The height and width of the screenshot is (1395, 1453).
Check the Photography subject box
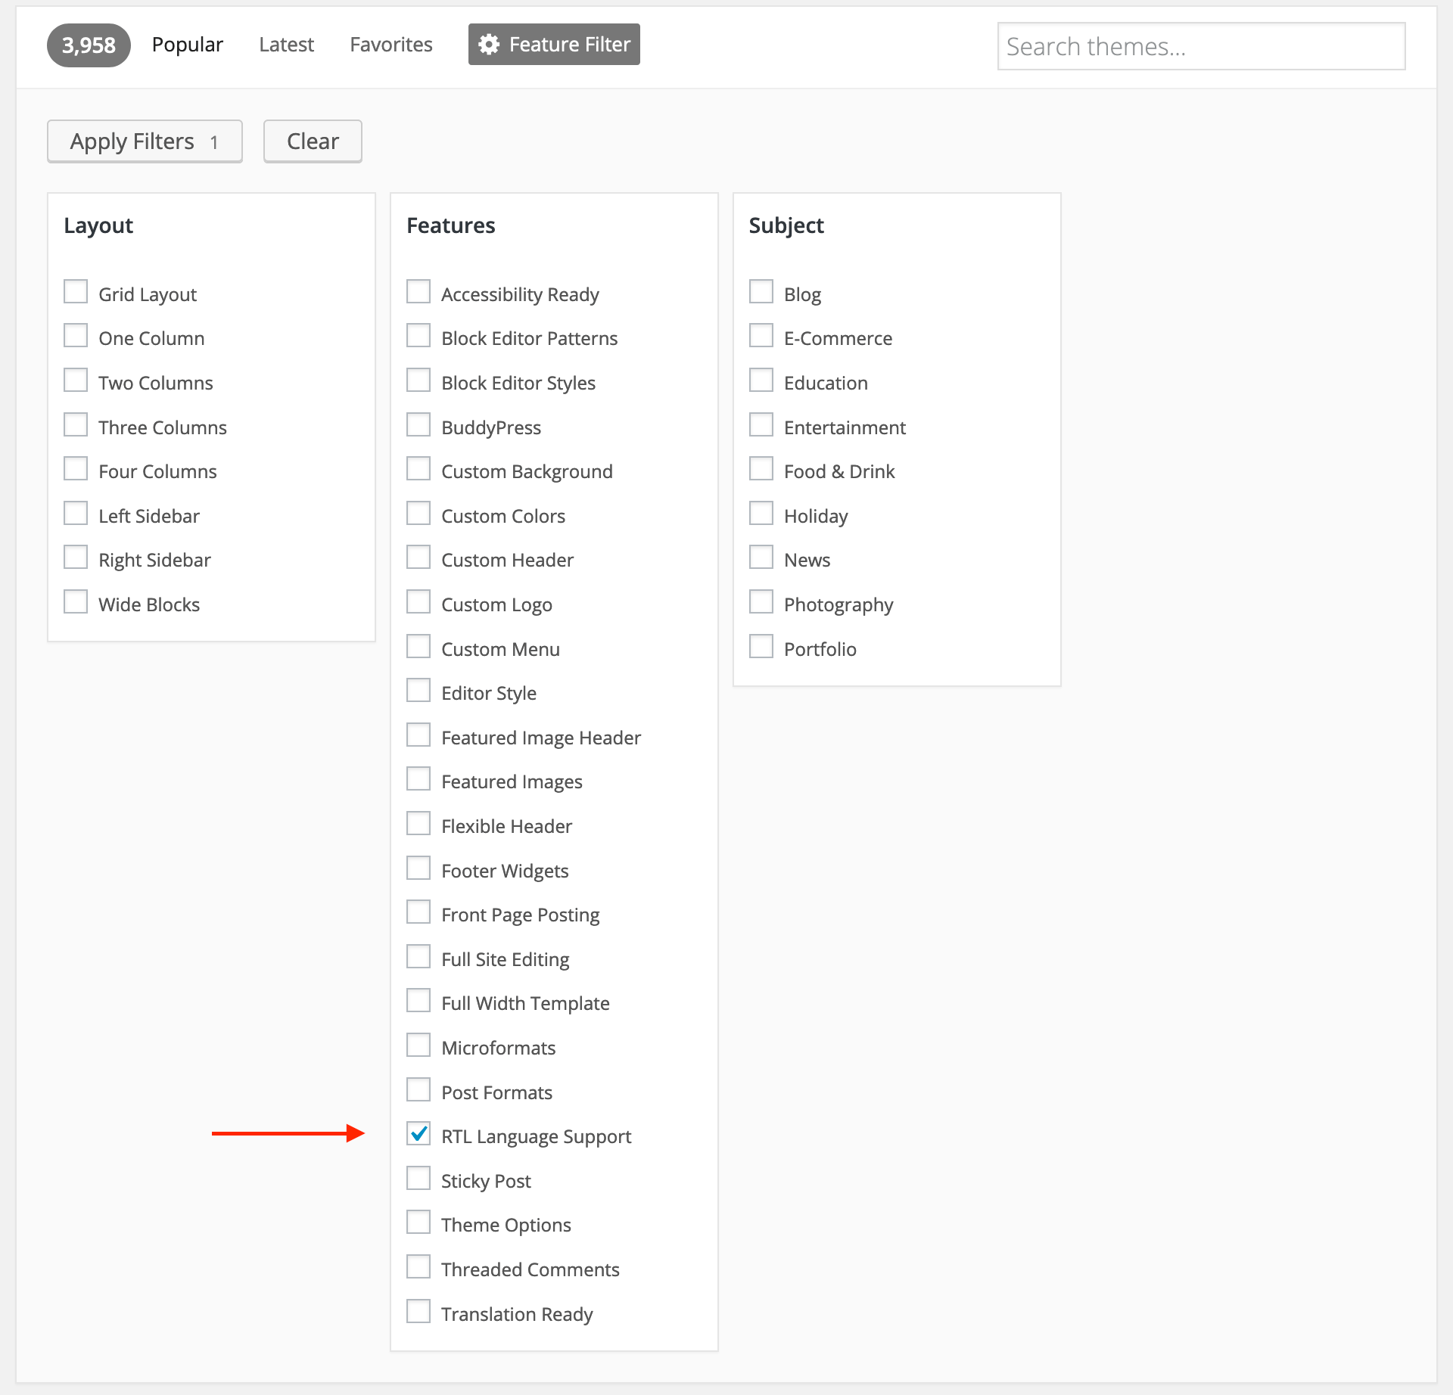tap(761, 601)
